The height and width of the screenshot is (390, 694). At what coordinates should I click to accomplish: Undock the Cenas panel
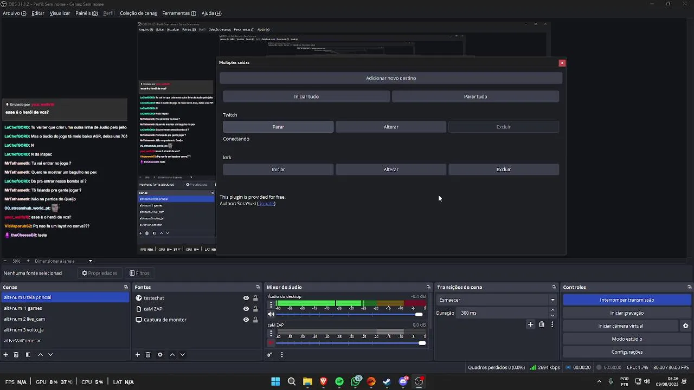(126, 287)
